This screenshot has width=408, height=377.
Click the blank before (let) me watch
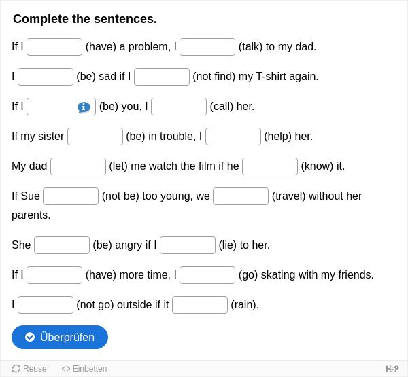tap(78, 166)
